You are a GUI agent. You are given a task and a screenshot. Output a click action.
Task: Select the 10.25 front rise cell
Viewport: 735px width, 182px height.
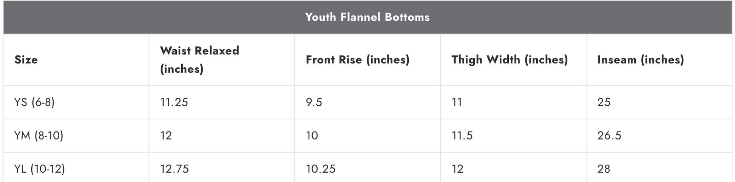click(320, 168)
